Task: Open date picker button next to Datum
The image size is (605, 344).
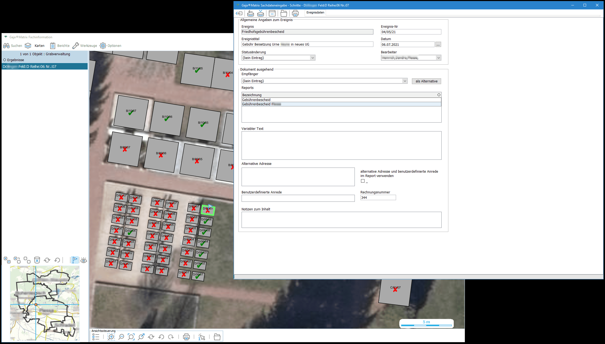Action: tap(438, 45)
